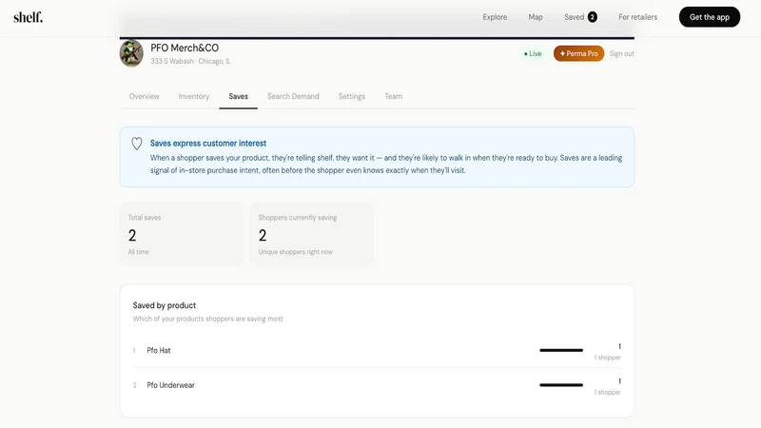This screenshot has width=761, height=428.
Task: Open the For retailers page
Action: (x=637, y=17)
